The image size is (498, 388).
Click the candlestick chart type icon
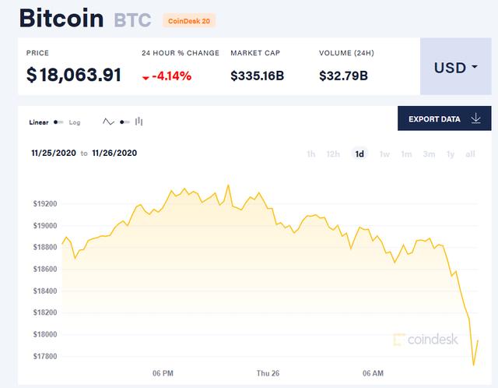tap(139, 122)
